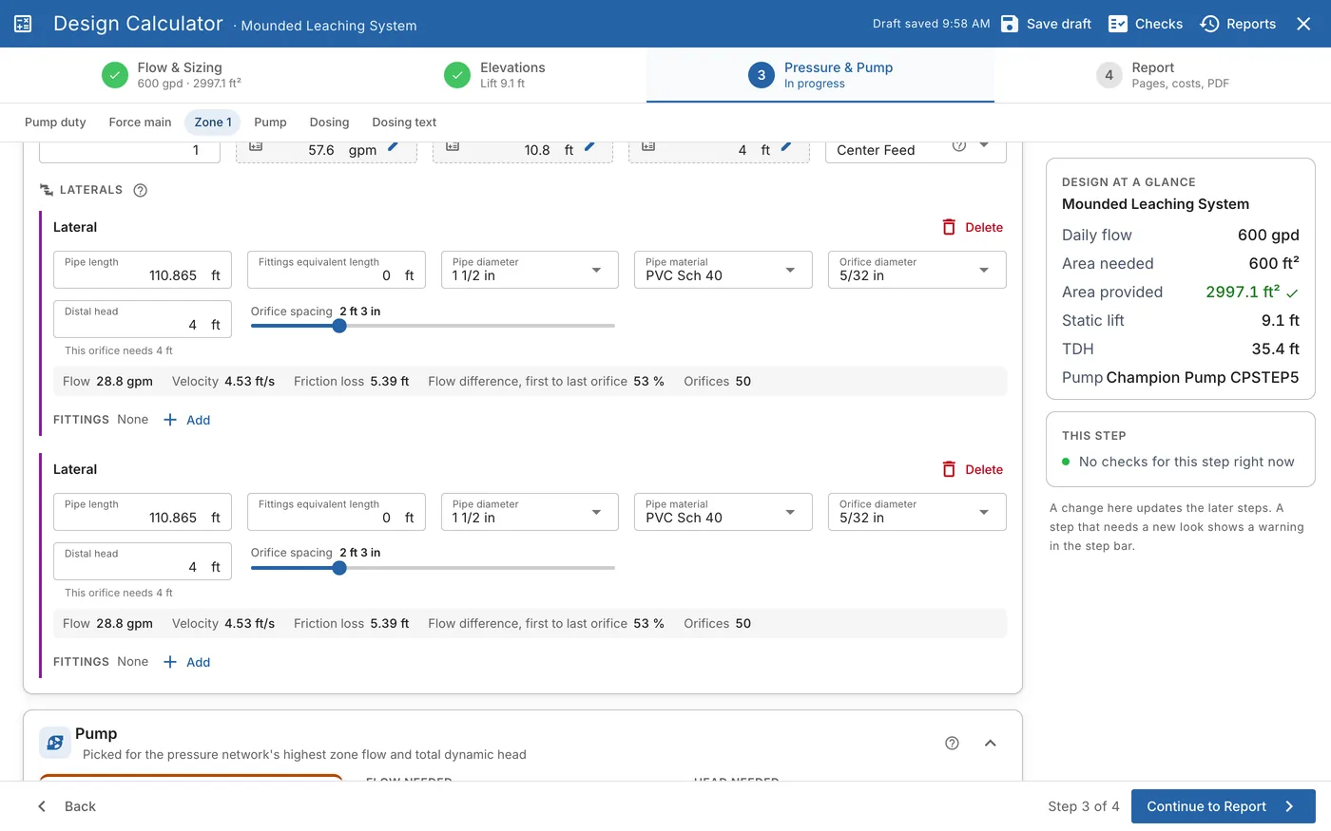Click the Pump section help icon
The image size is (1331, 831).
[x=952, y=743]
